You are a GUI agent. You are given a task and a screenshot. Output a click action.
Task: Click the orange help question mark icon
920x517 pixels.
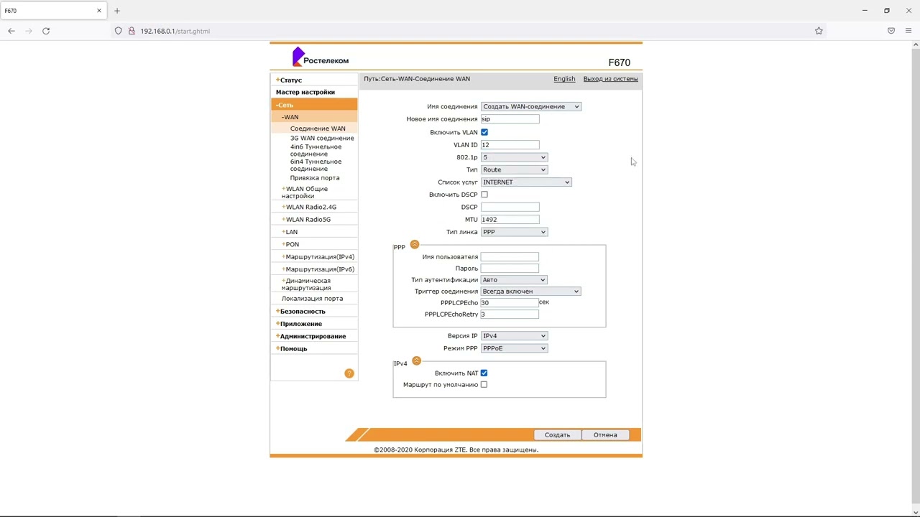pos(349,373)
